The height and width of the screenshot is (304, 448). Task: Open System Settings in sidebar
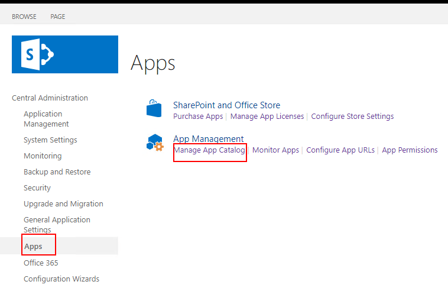(x=50, y=140)
